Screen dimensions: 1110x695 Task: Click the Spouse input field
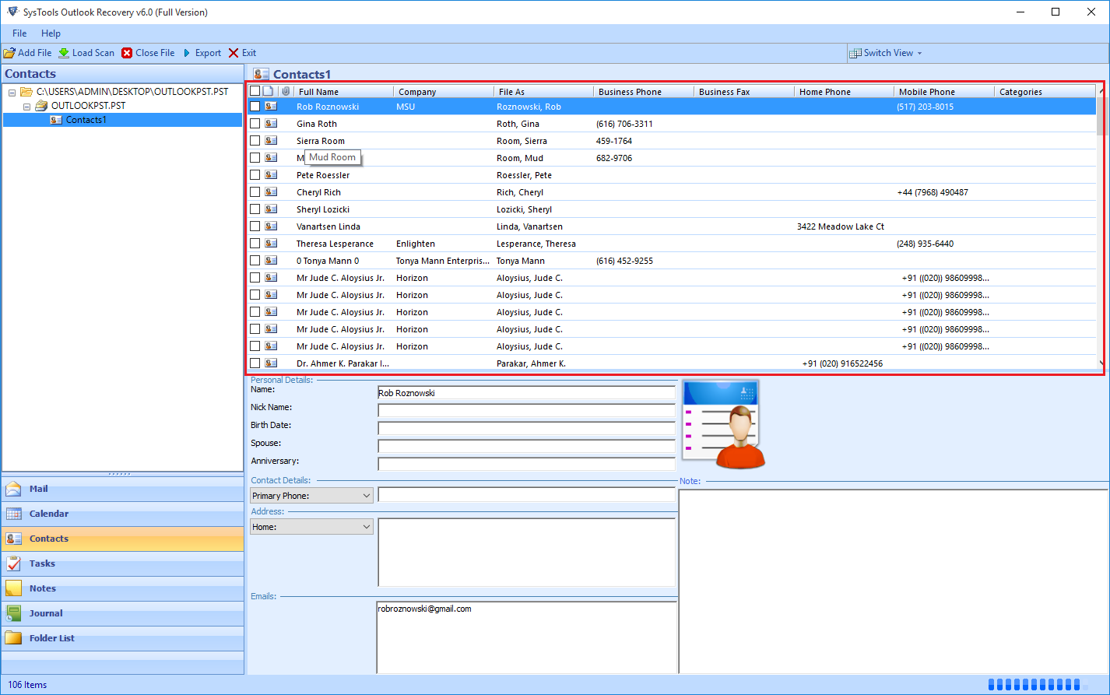coord(526,446)
